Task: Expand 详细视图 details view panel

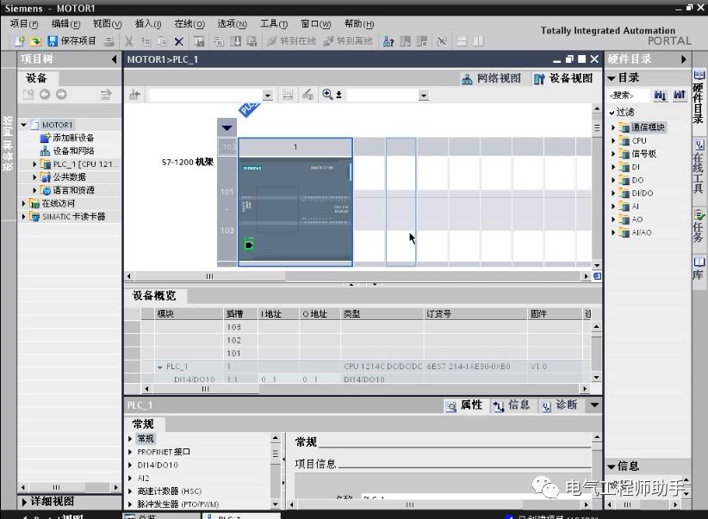Action: 24,502
